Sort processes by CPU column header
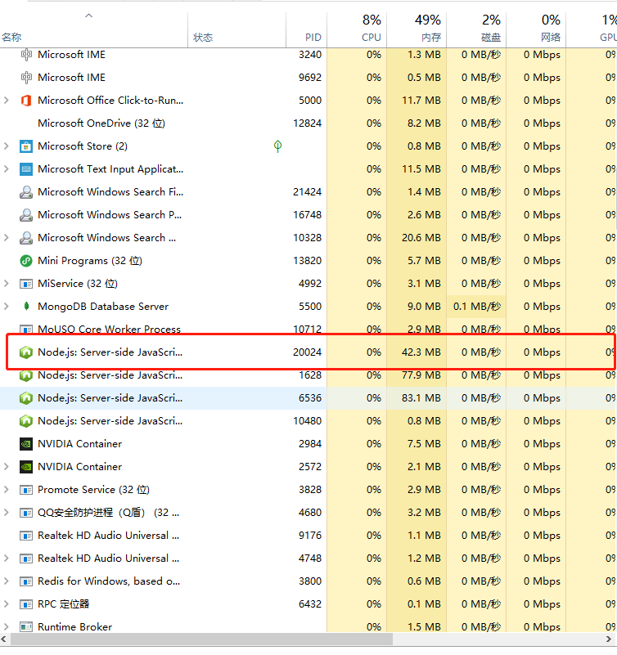The width and height of the screenshot is (617, 655). coord(357,29)
